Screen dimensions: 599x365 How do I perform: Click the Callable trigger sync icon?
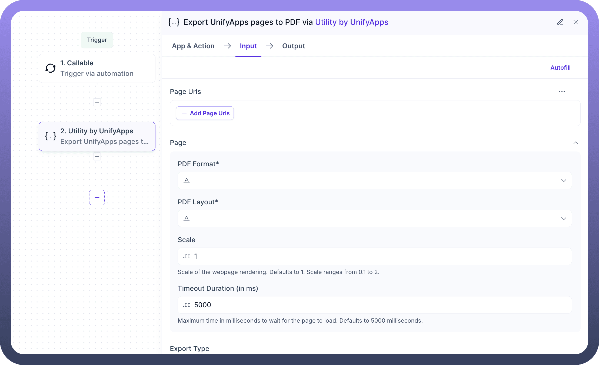(51, 68)
